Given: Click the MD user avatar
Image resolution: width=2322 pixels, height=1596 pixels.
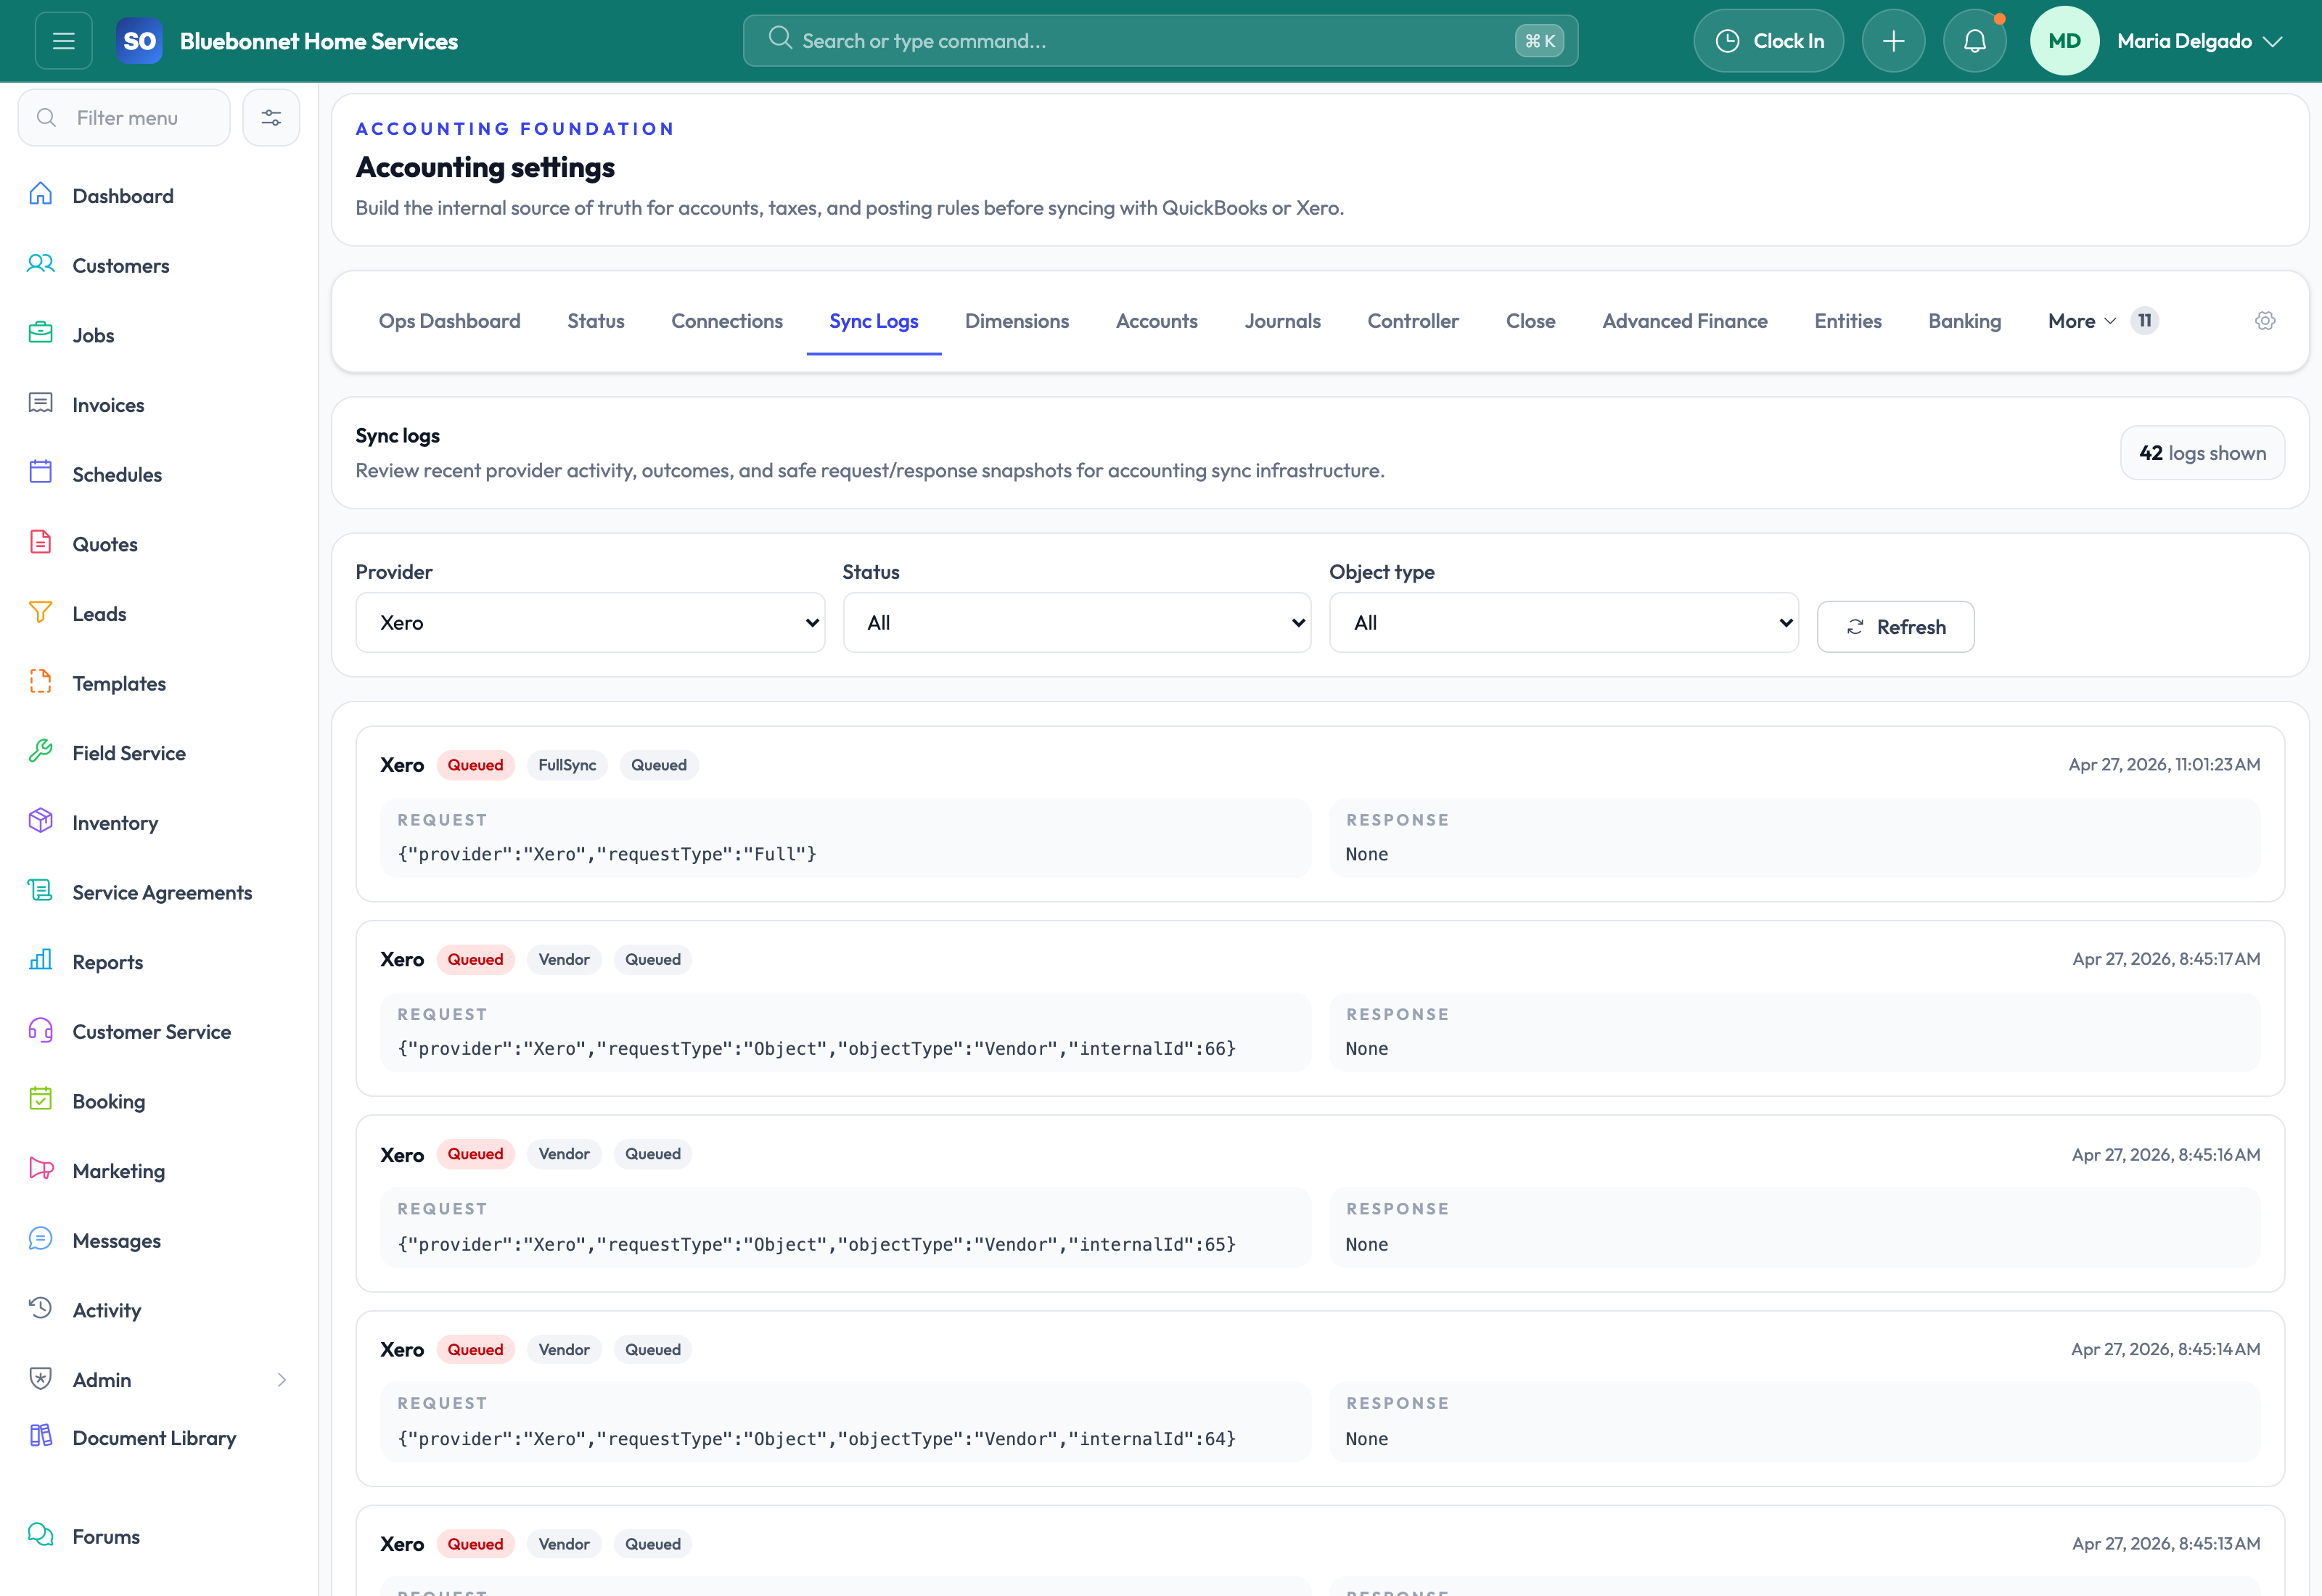Looking at the screenshot, I should pyautogui.click(x=2064, y=41).
